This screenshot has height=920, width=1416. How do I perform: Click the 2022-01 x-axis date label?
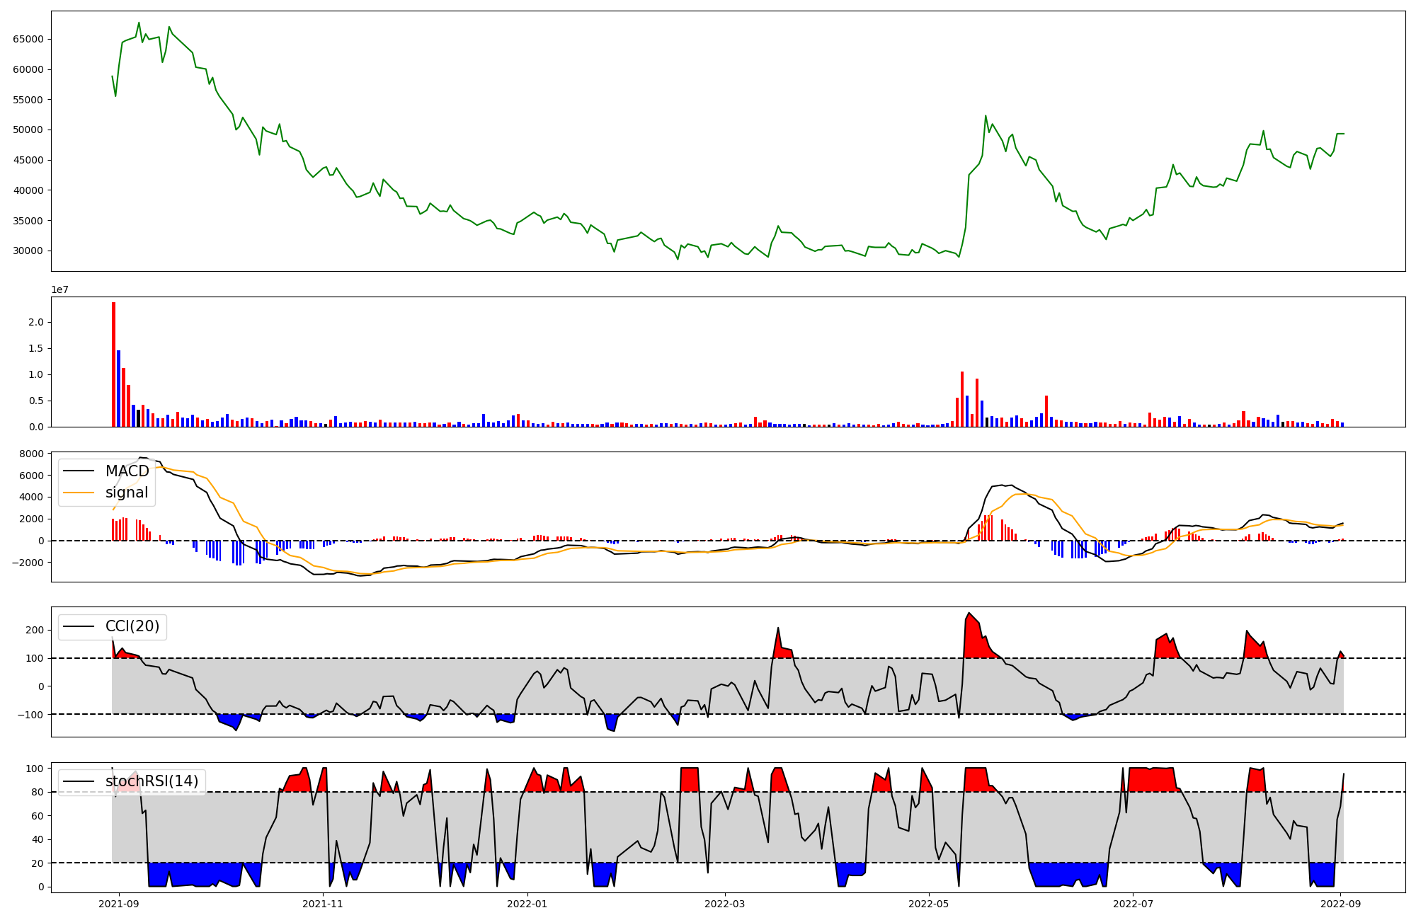click(527, 904)
